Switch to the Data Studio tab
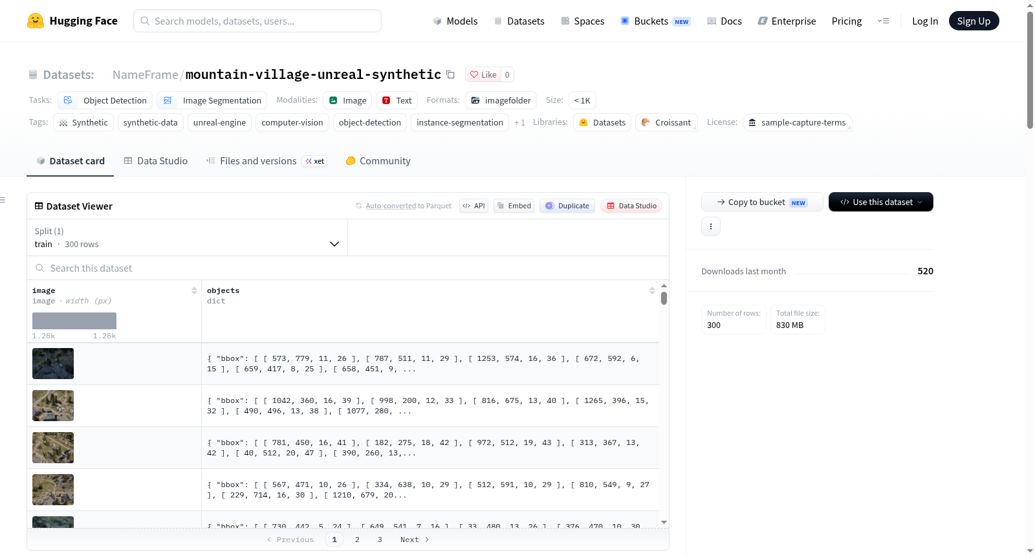Screen dimensions: 1035x557 155,160
